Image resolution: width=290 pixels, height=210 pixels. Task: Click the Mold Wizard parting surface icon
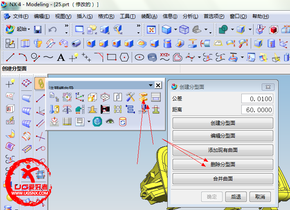pyautogui.click(x=143, y=97)
